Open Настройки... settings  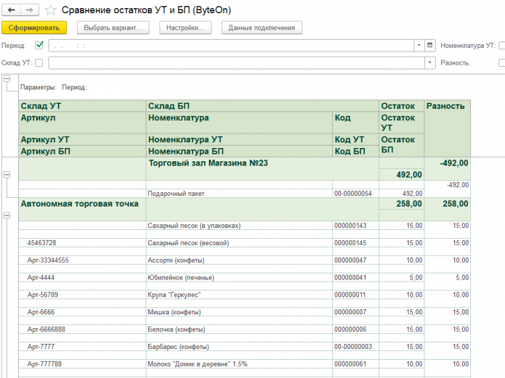tap(185, 28)
